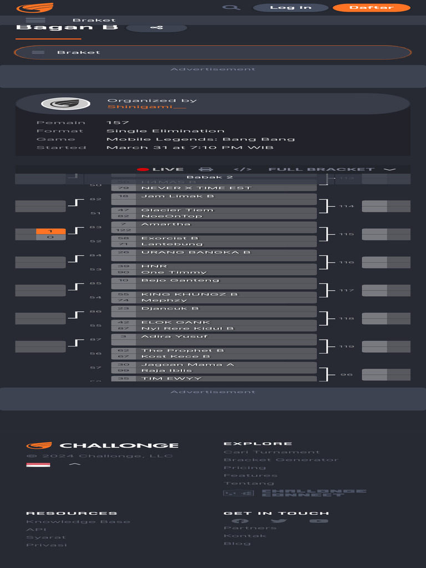Click the Log in button
Image resolution: width=426 pixels, height=568 pixels.
tap(291, 8)
